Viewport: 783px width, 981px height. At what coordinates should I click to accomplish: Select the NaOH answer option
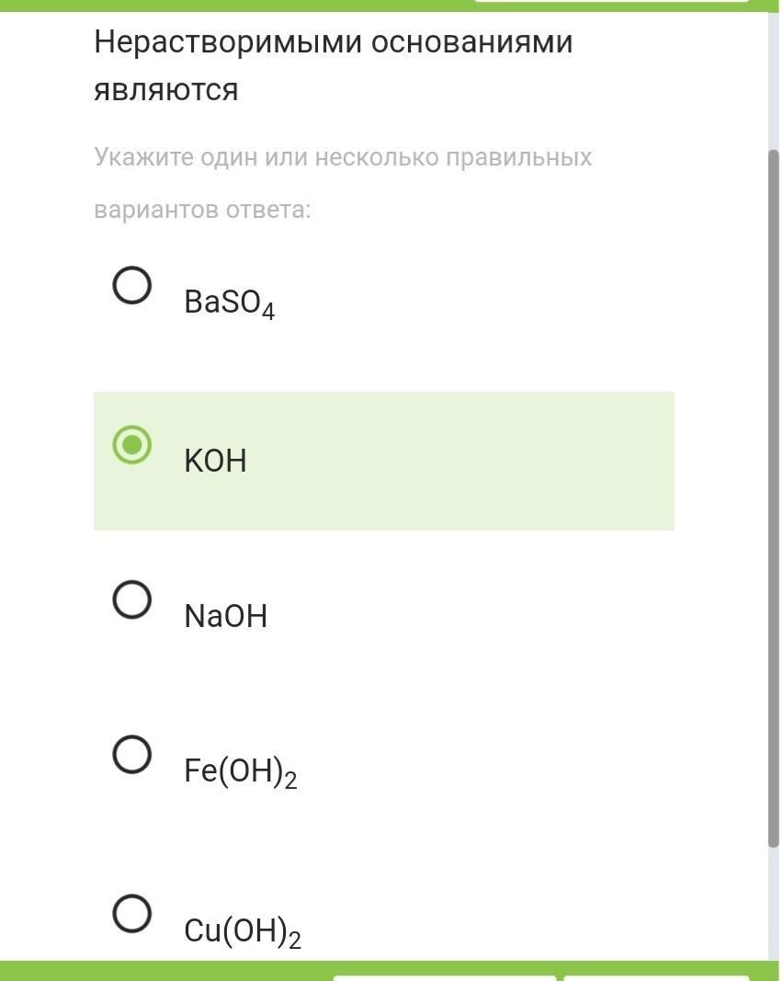[x=132, y=601]
